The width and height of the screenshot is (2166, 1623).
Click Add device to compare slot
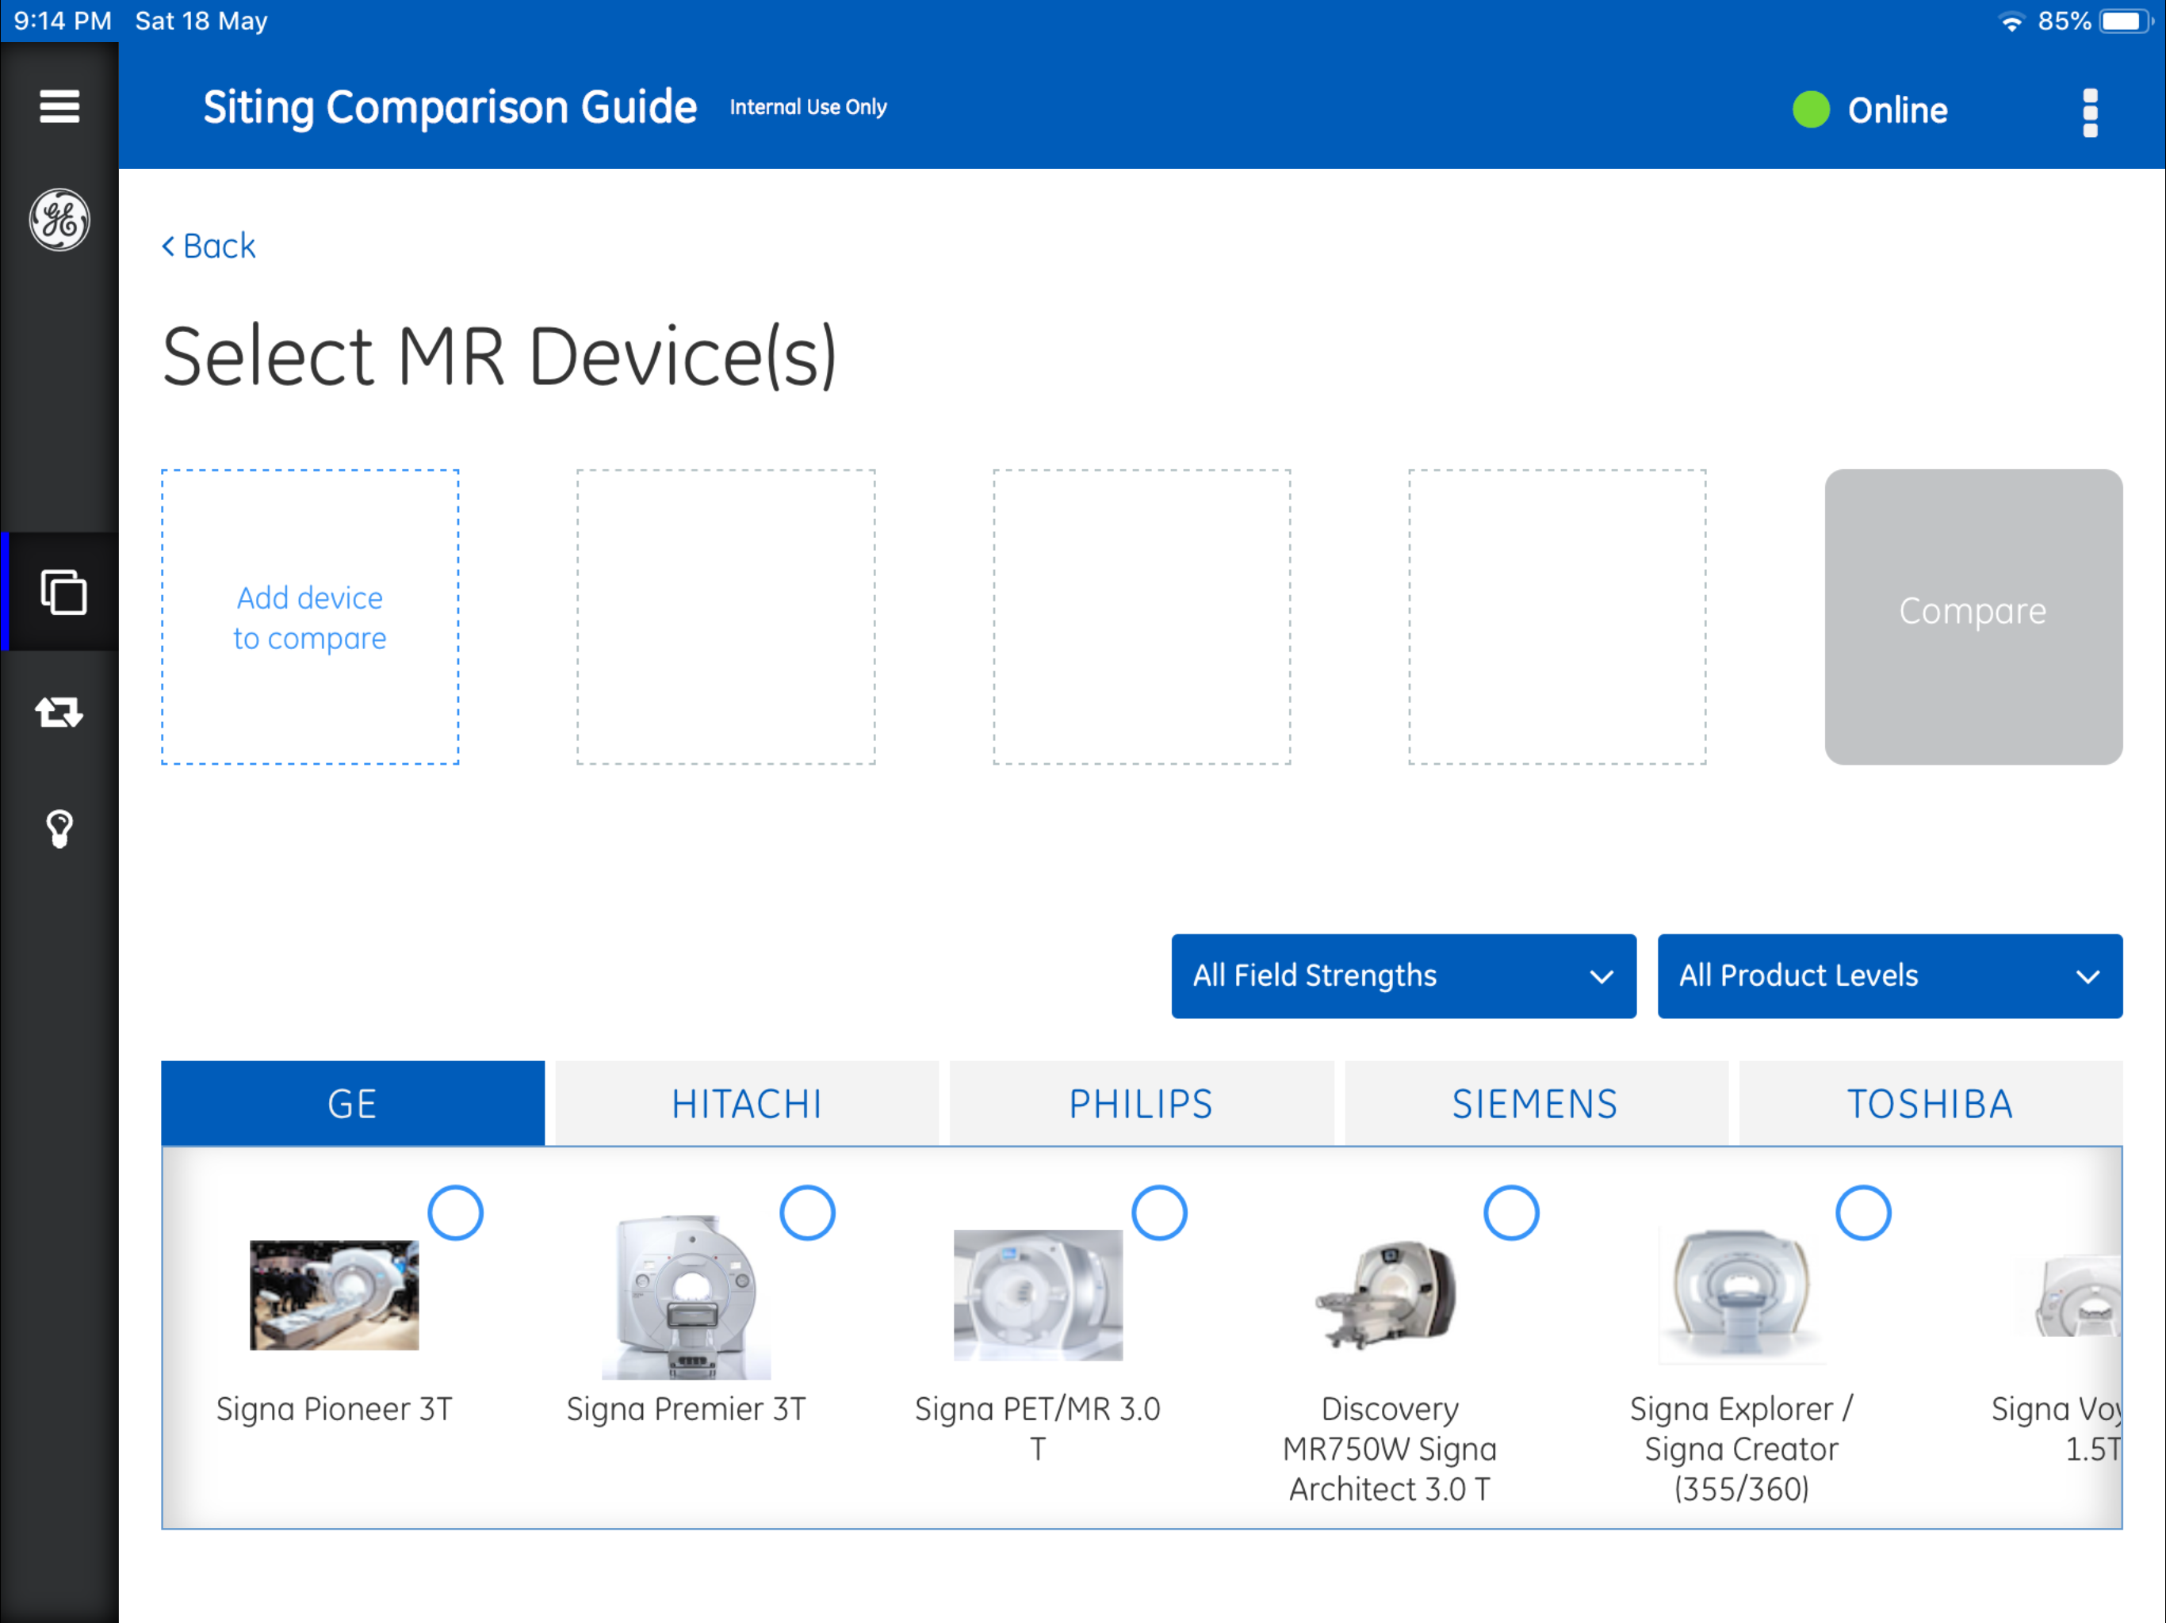(x=309, y=617)
